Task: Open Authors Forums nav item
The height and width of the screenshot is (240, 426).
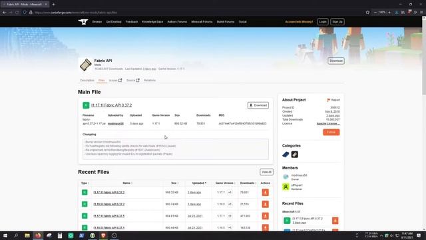Action: click(177, 22)
